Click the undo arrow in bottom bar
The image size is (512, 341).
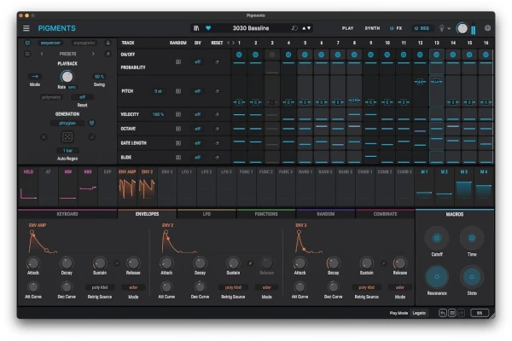(443, 313)
